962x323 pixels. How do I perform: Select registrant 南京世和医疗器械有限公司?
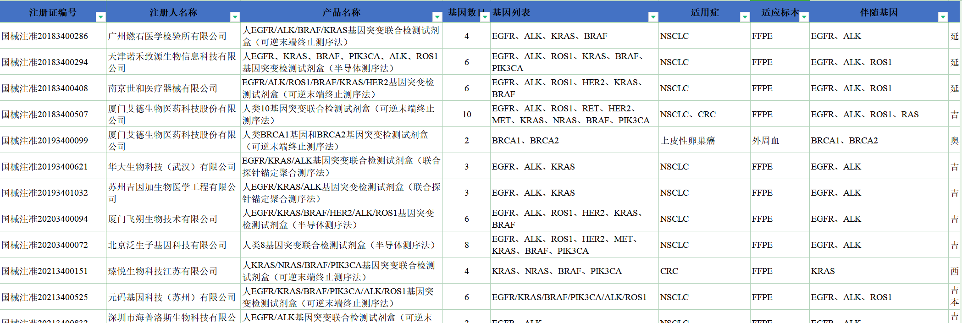173,88
